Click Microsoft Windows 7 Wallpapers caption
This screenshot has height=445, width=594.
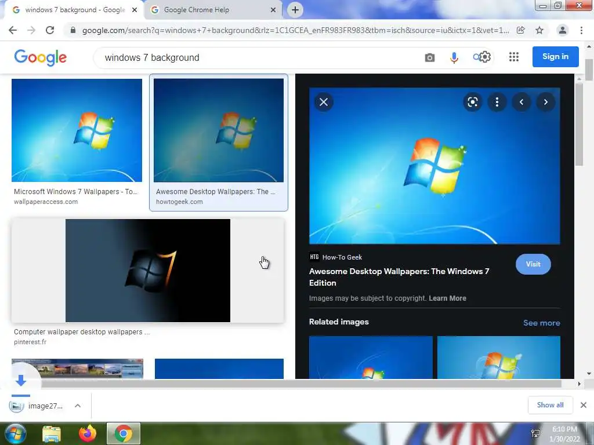pyautogui.click(x=76, y=191)
